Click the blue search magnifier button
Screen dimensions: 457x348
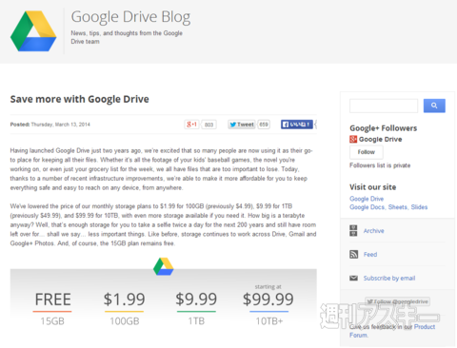point(434,106)
